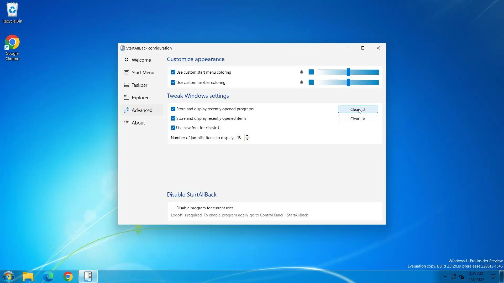The height and width of the screenshot is (283, 504).
Task: Show hidden system tray icons
Action: 445,276
